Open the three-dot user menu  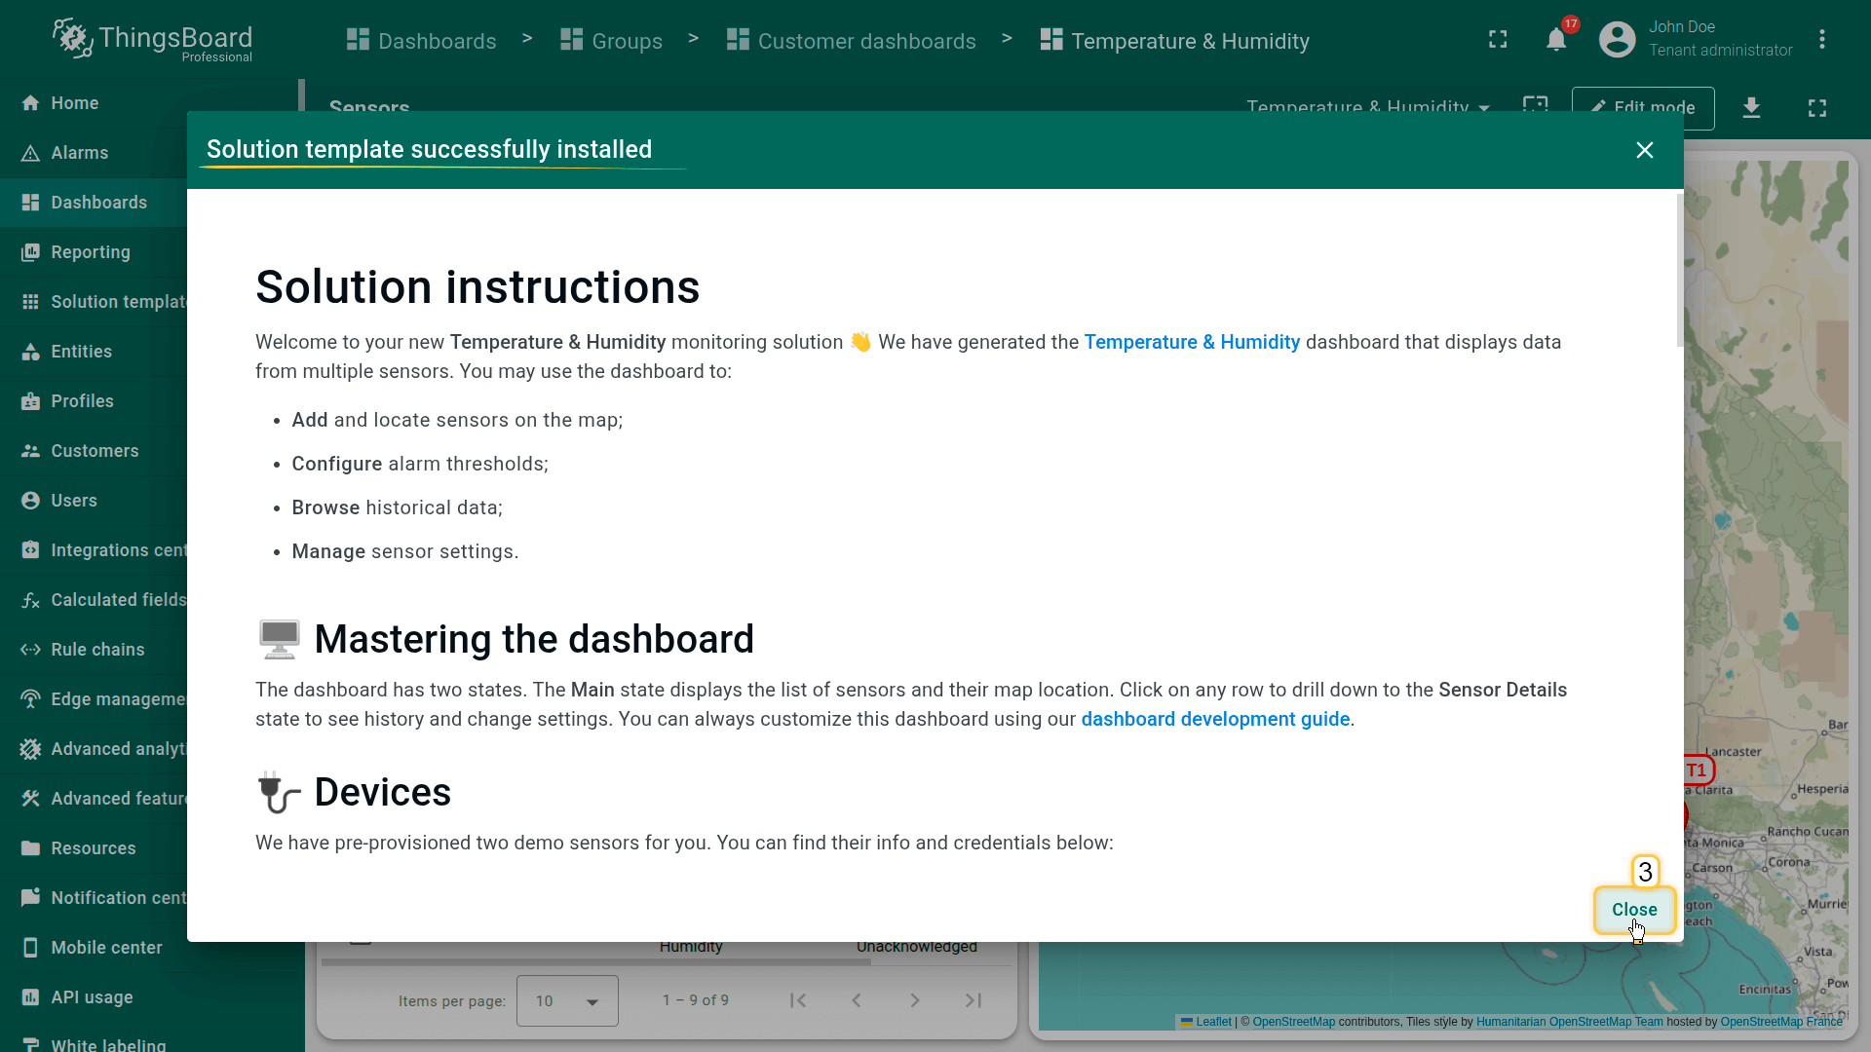coord(1821,40)
